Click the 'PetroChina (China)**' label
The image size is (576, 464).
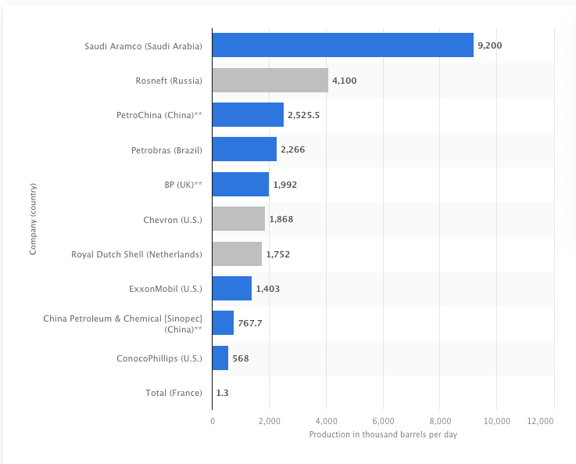point(159,115)
